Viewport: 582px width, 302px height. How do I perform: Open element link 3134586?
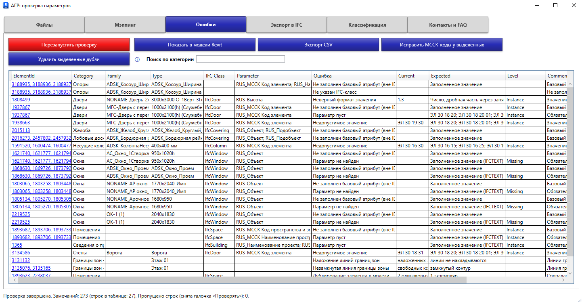[21, 253]
